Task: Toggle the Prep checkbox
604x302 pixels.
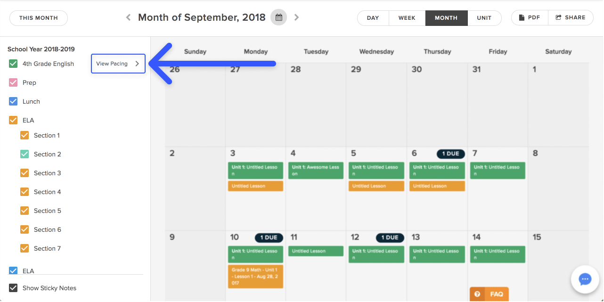Action: [13, 82]
